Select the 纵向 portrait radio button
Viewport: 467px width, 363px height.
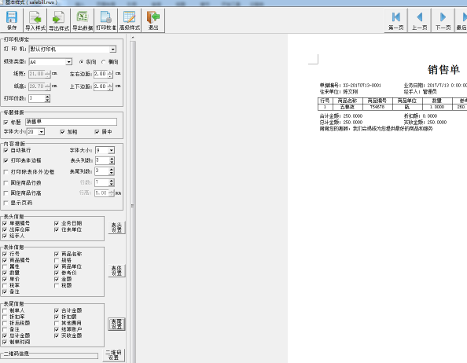point(81,62)
